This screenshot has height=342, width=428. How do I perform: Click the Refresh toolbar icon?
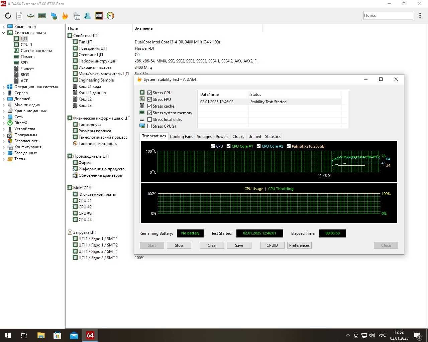(x=8, y=15)
